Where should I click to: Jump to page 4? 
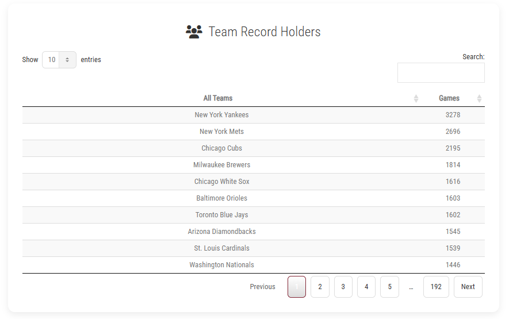tap(366, 287)
